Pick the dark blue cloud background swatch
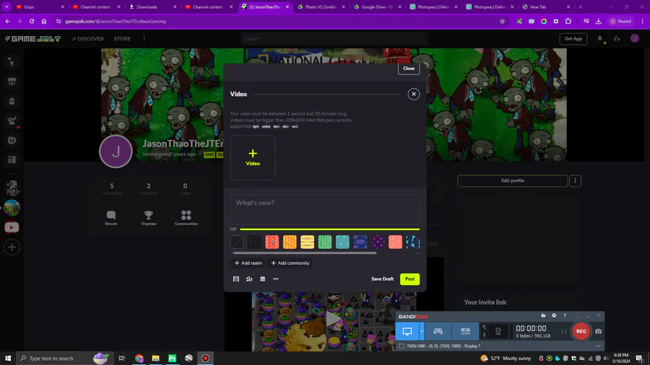The image size is (650, 365). pyautogui.click(x=360, y=242)
